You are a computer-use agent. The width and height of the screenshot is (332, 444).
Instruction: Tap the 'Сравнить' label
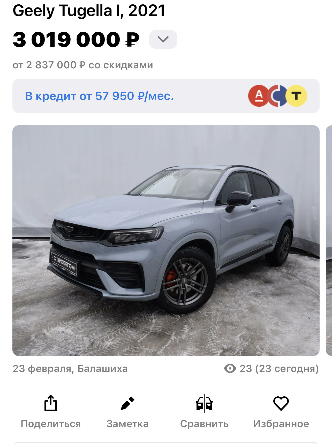204,424
